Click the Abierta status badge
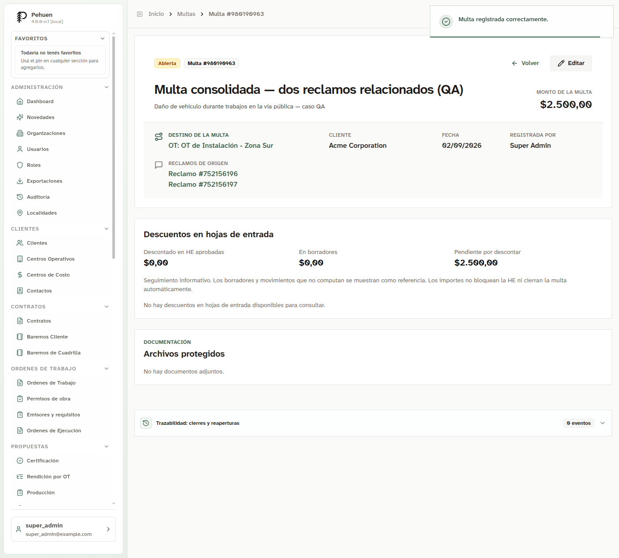Image resolution: width=619 pixels, height=558 pixels. tap(167, 63)
